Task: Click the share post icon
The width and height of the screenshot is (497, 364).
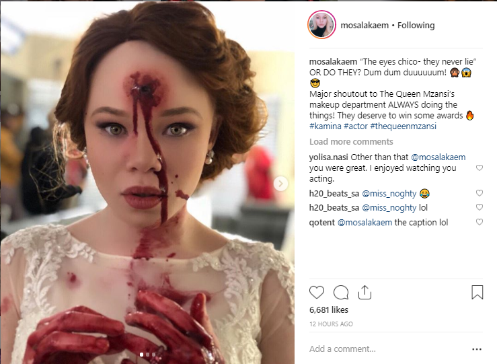Action: click(365, 292)
